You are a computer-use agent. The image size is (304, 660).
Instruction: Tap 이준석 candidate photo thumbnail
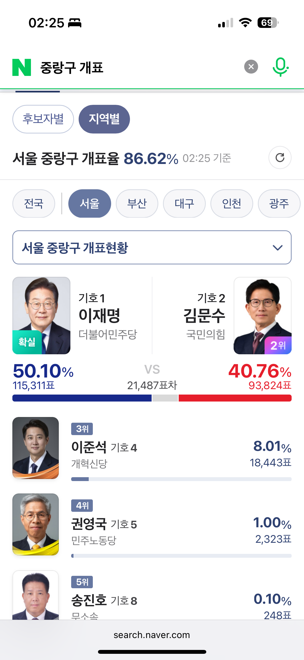point(36,448)
